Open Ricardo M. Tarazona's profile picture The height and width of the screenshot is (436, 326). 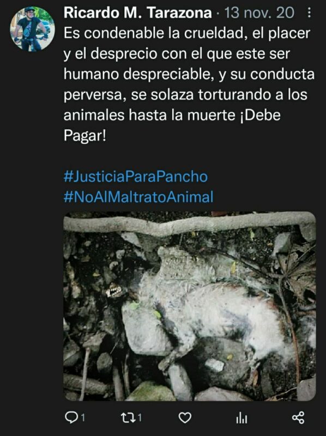pyautogui.click(x=32, y=29)
